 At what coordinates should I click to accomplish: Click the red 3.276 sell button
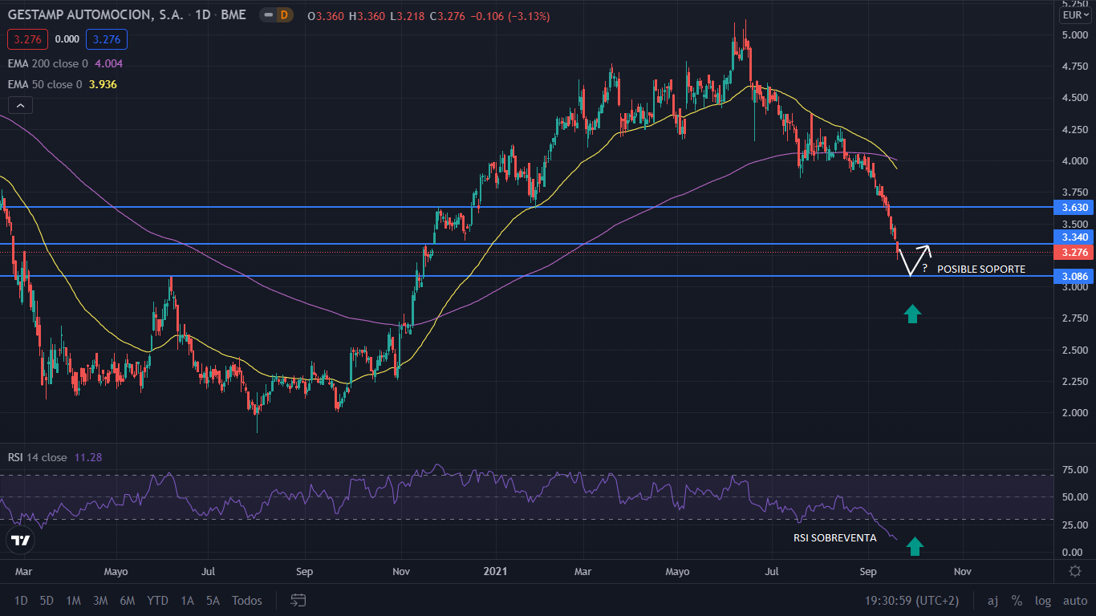click(x=27, y=38)
